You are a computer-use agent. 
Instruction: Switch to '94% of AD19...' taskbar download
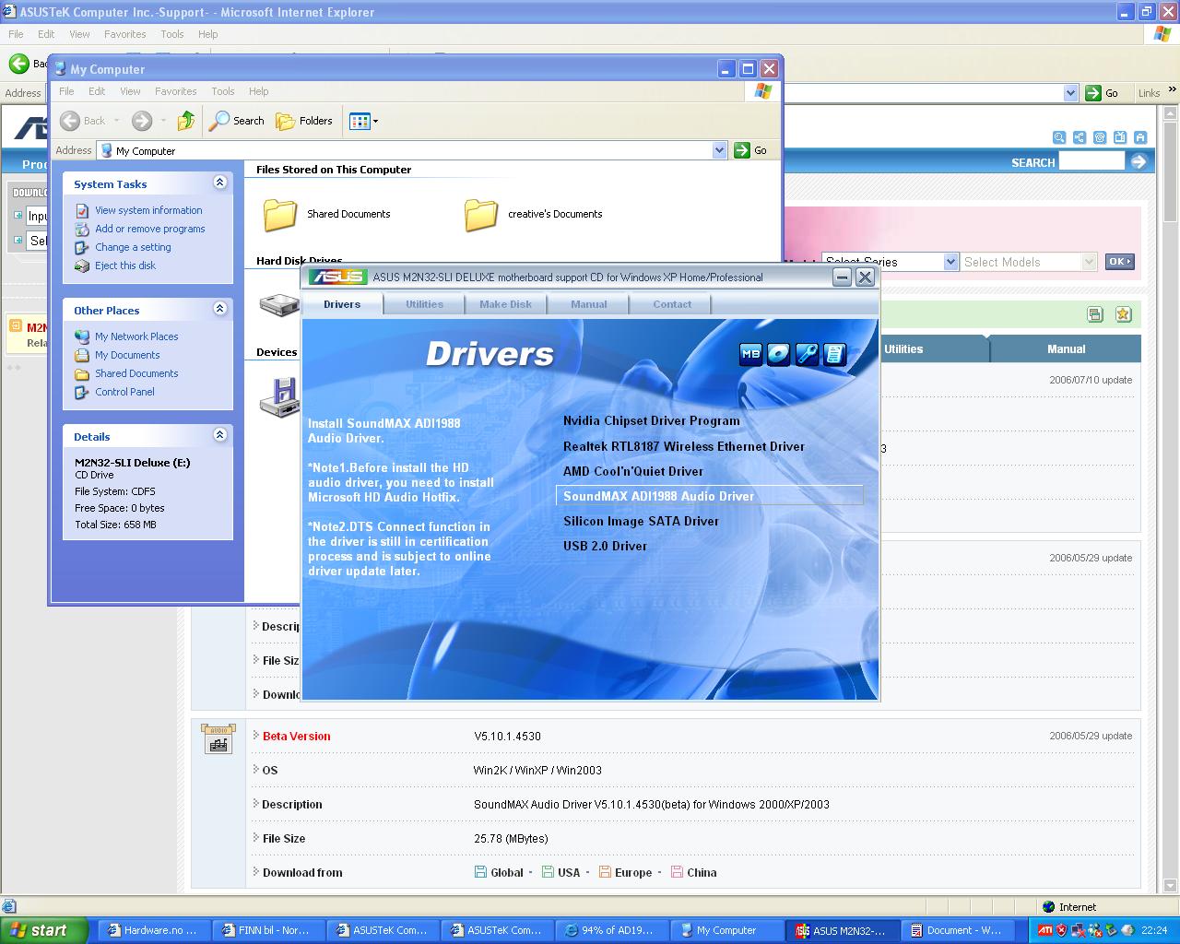pyautogui.click(x=610, y=930)
